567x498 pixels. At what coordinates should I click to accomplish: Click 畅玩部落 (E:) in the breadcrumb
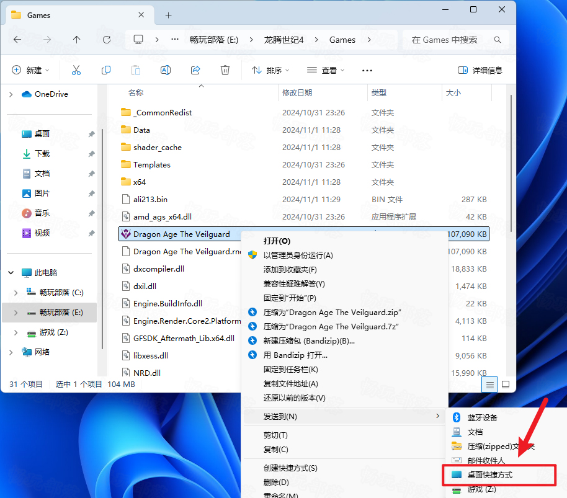214,40
